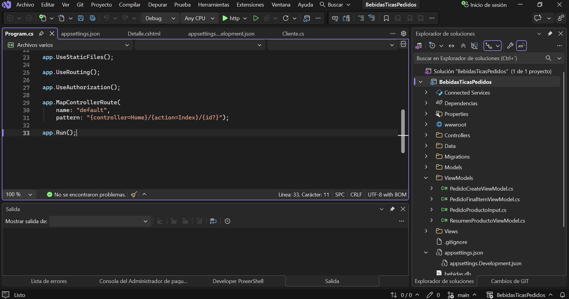Toggle word wrap in the Salida panel

[x=213, y=221]
